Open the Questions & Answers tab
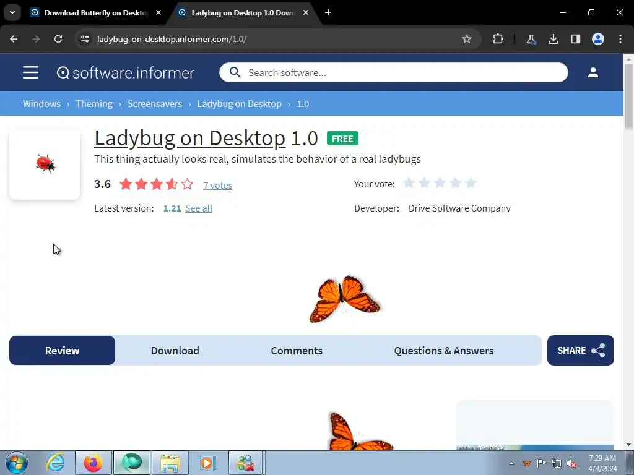The width and height of the screenshot is (634, 475). click(x=444, y=351)
